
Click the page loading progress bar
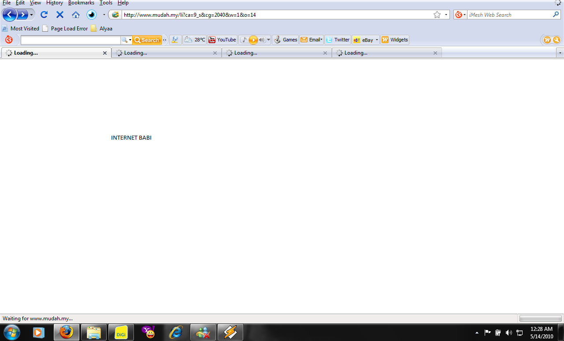[x=540, y=318]
